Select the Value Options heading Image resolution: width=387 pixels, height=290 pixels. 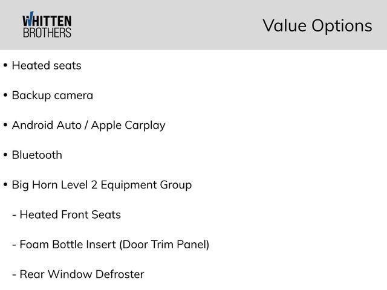click(317, 25)
